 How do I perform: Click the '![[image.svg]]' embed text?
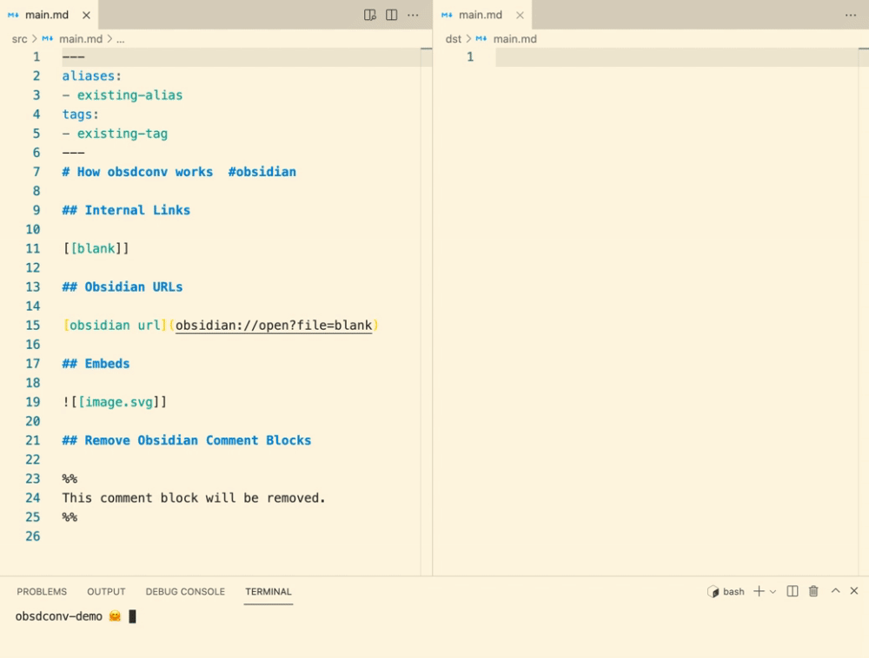coord(115,402)
